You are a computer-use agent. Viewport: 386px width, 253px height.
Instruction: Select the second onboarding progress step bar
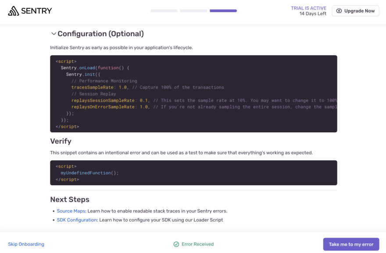(193, 11)
